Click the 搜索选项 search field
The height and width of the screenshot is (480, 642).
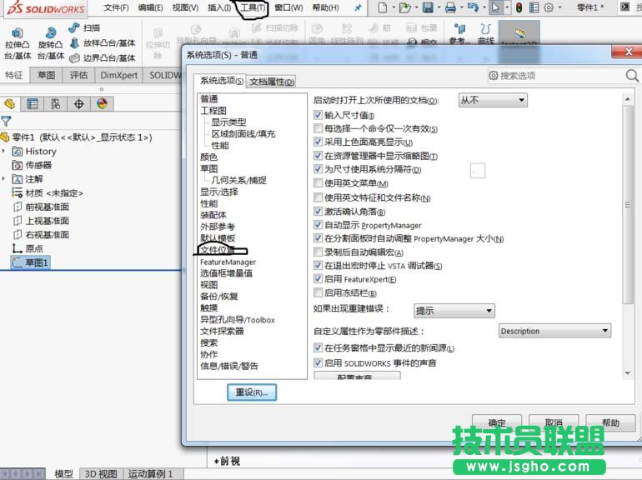coord(557,75)
